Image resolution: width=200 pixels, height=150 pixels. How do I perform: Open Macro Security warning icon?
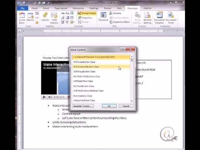[x=37, y=22]
